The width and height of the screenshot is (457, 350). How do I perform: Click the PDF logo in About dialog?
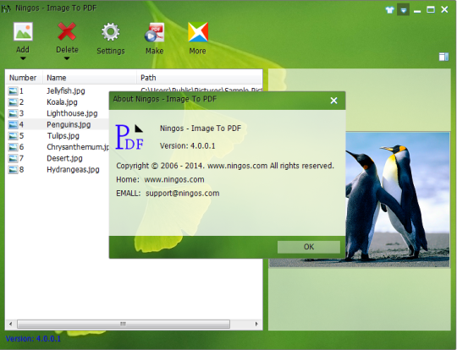click(x=129, y=137)
